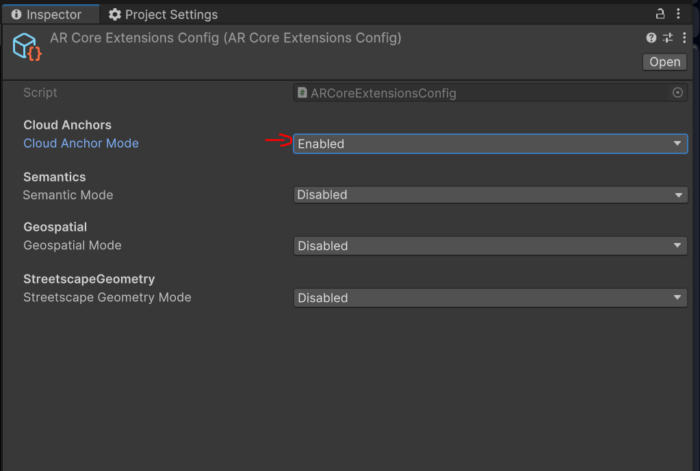Viewport: 700px width, 471px height.
Task: Switch to the Inspector tab
Action: point(47,14)
